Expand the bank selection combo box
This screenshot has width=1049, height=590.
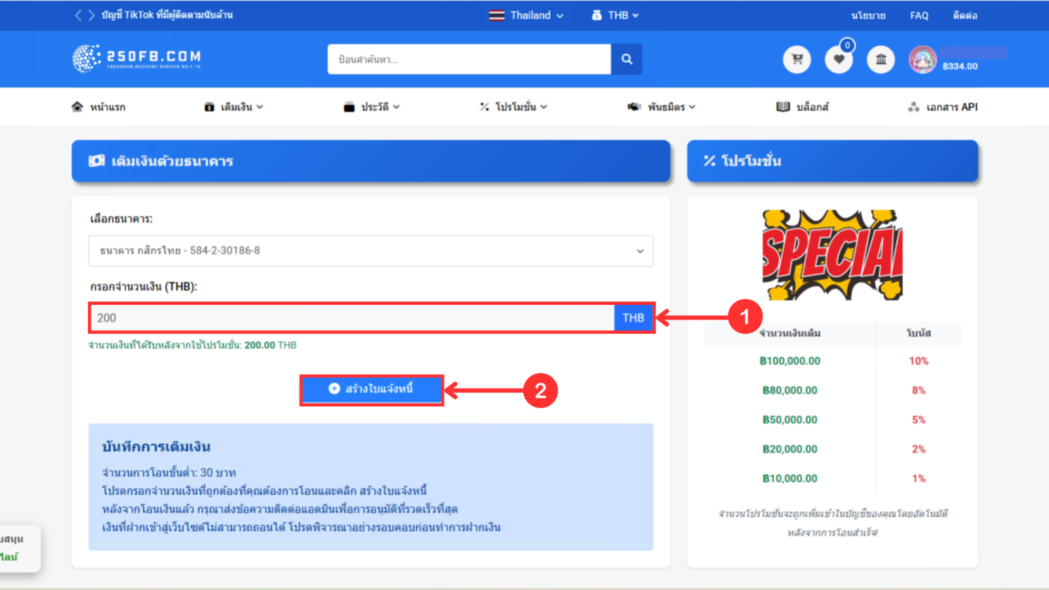point(371,251)
